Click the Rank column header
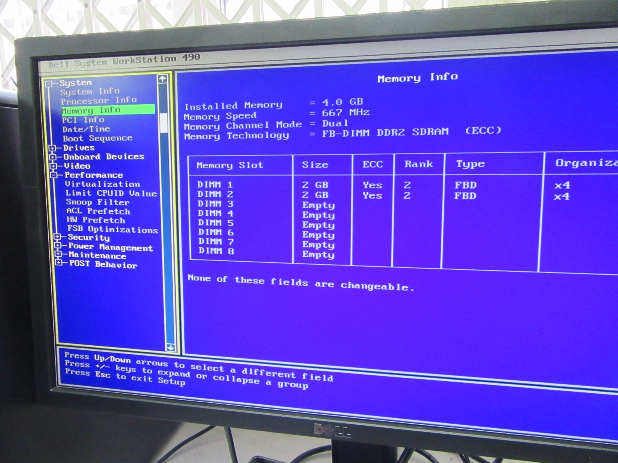The image size is (618, 463). 419,164
